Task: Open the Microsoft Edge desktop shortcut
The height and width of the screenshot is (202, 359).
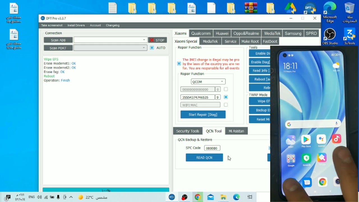Action: click(330, 13)
